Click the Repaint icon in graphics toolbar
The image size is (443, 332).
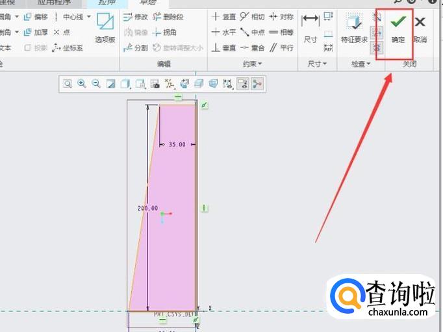coord(110,84)
